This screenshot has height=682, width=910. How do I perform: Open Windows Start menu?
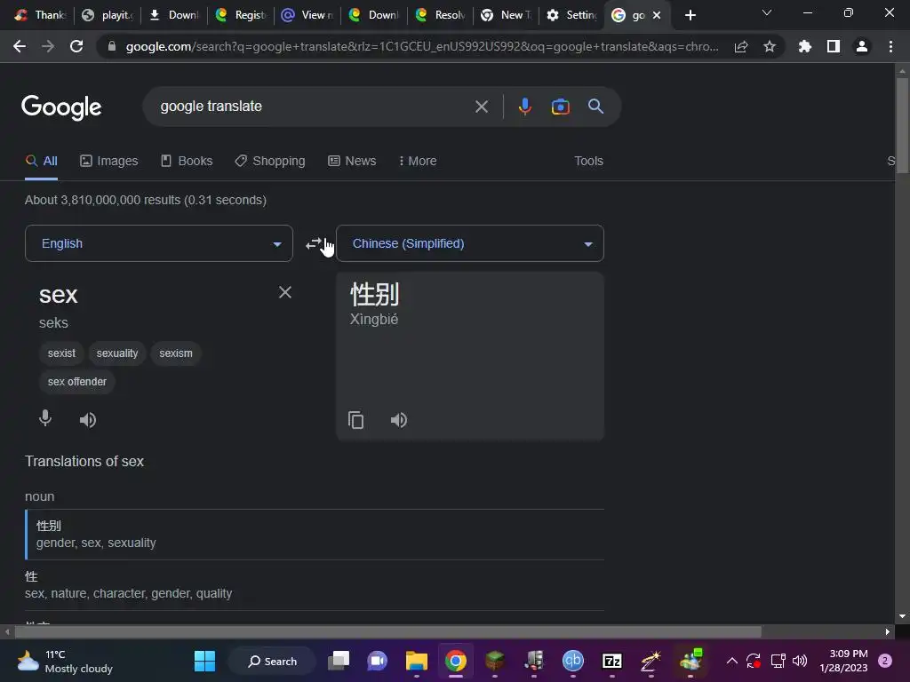204,661
